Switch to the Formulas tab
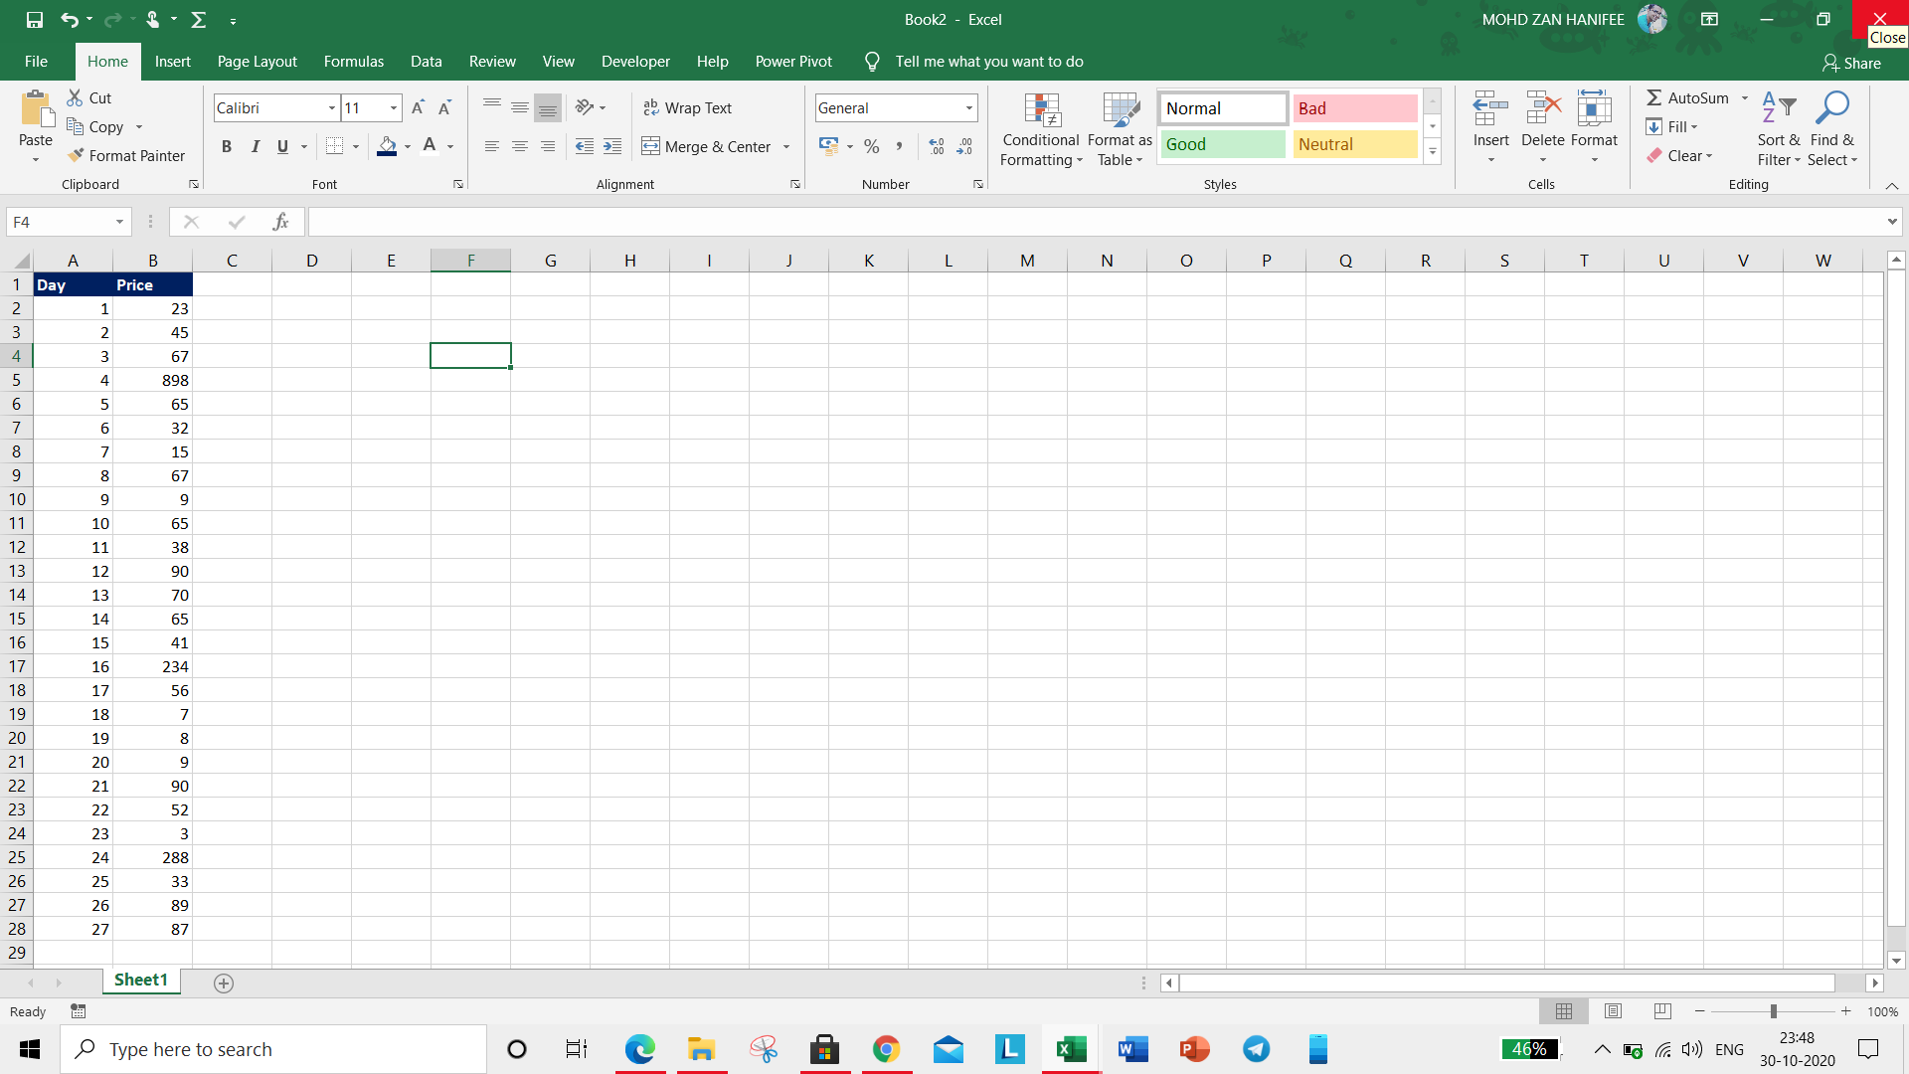1909x1074 pixels. click(353, 62)
